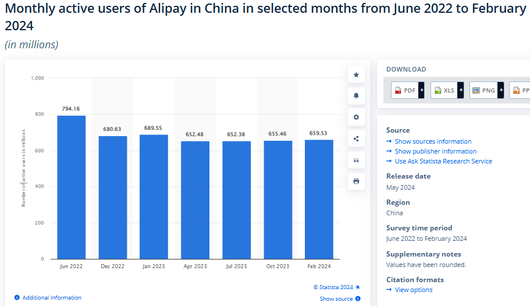Click the DOWNLOAD heading

pyautogui.click(x=406, y=69)
